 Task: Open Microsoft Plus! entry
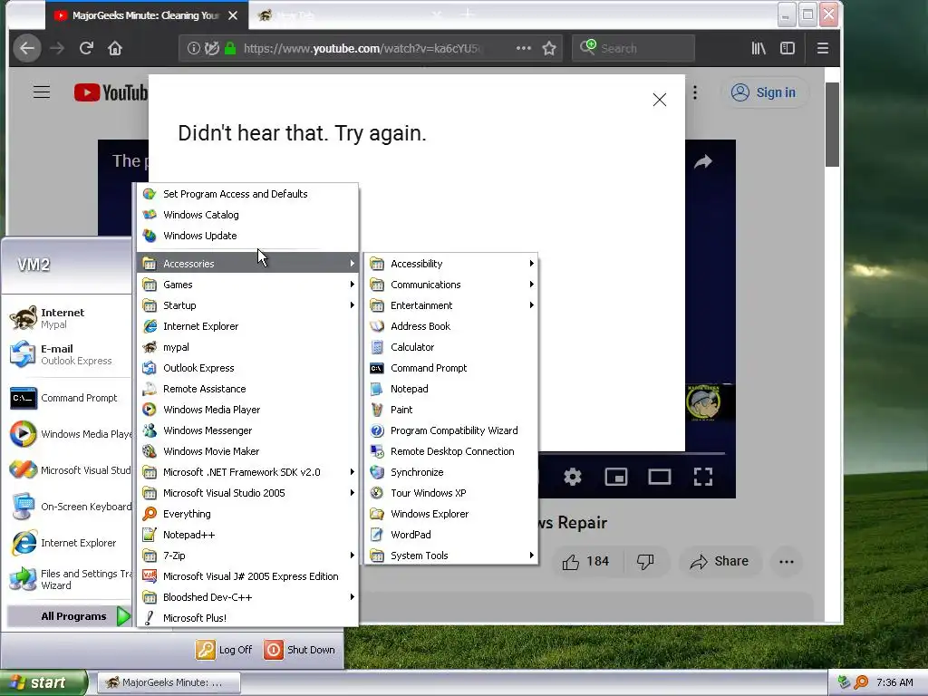[247, 618]
